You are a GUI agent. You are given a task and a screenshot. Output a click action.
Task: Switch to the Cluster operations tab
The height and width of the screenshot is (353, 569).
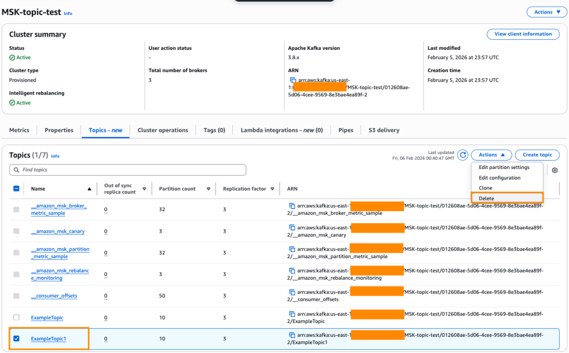(162, 130)
